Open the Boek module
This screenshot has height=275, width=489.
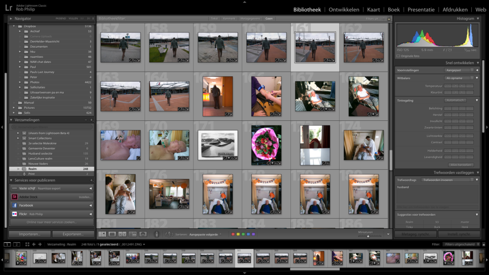(393, 10)
